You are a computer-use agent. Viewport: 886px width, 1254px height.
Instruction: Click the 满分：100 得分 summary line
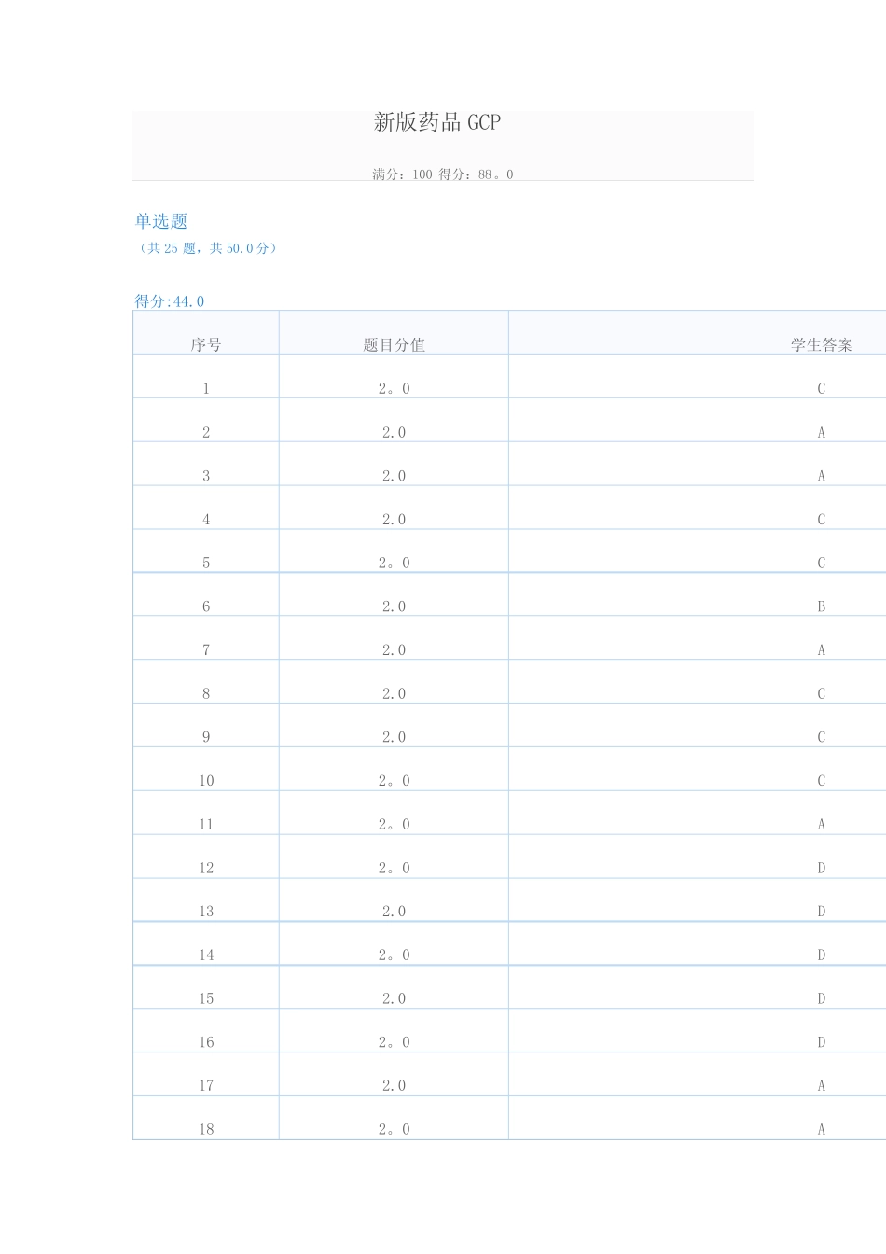click(443, 174)
